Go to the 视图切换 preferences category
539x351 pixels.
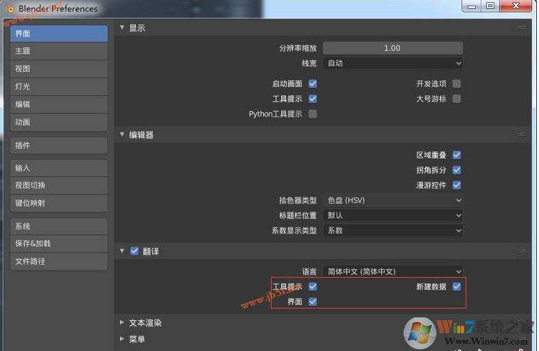pyautogui.click(x=59, y=185)
